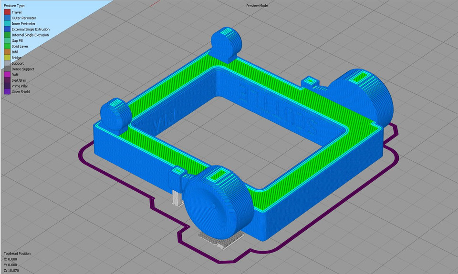Click the Inner Perimeter color square
The height and width of the screenshot is (274, 458).
tap(6, 23)
